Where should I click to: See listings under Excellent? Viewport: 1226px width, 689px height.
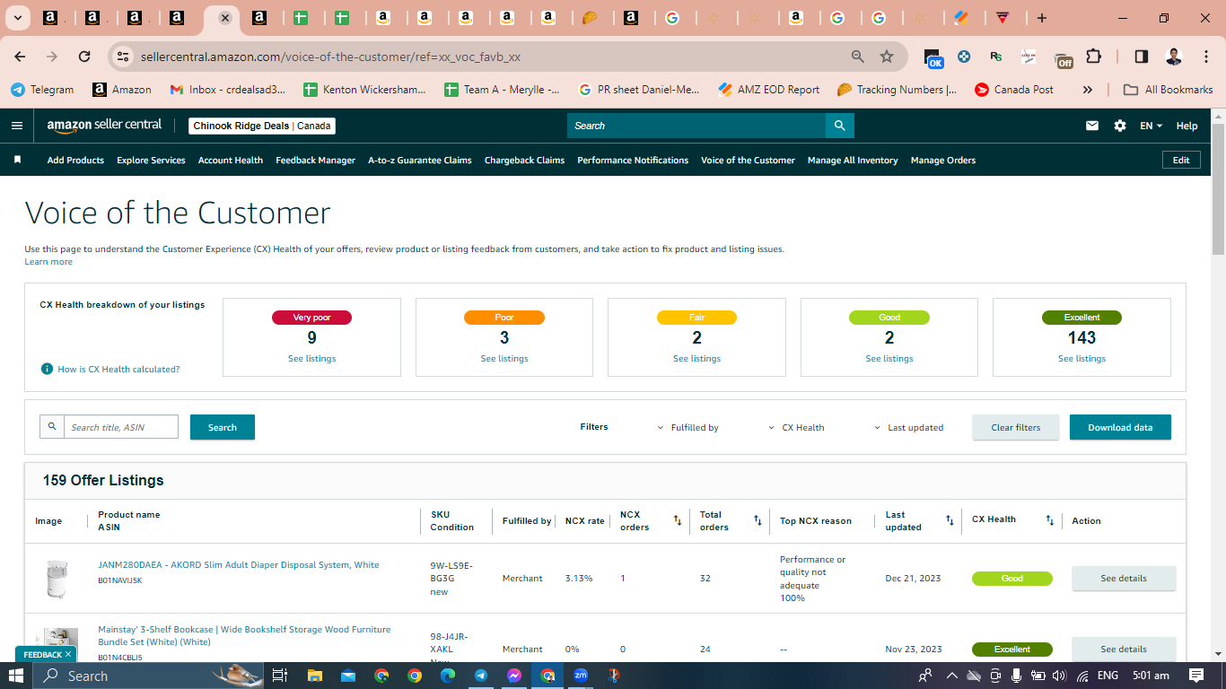[x=1082, y=359]
